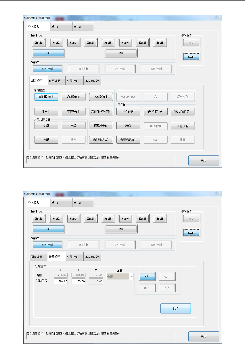Select Head5 in the 固定坐标 window
Screen dimensions: 245x344
108,43
